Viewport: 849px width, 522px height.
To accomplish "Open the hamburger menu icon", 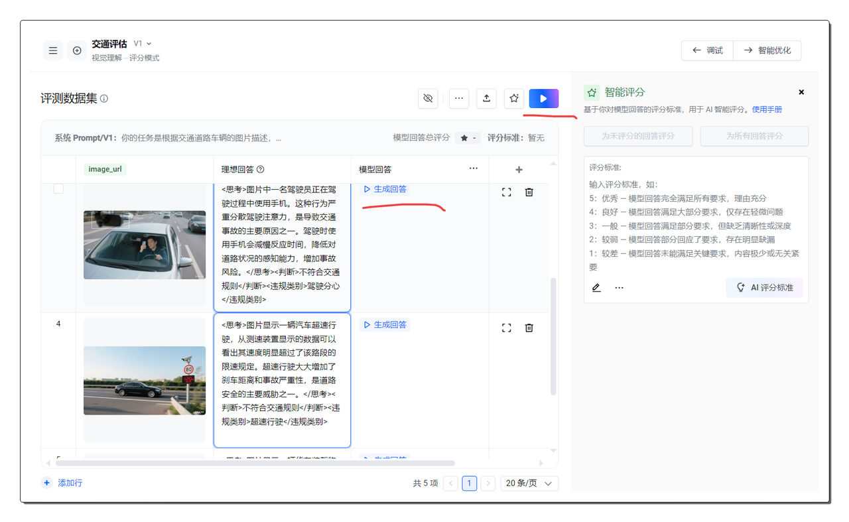I will [53, 50].
